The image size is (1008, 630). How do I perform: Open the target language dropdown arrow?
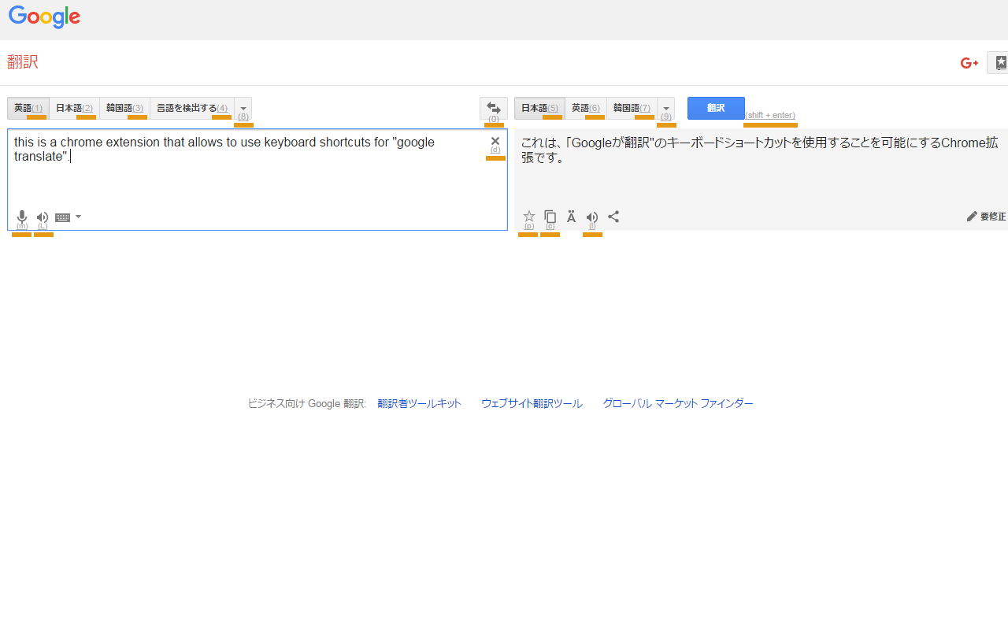pos(665,108)
